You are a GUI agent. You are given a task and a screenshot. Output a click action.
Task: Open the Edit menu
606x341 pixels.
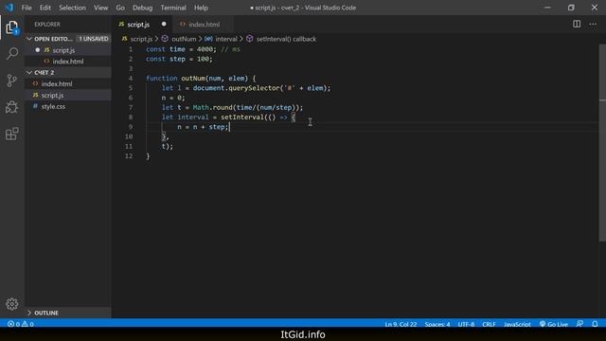click(x=45, y=8)
